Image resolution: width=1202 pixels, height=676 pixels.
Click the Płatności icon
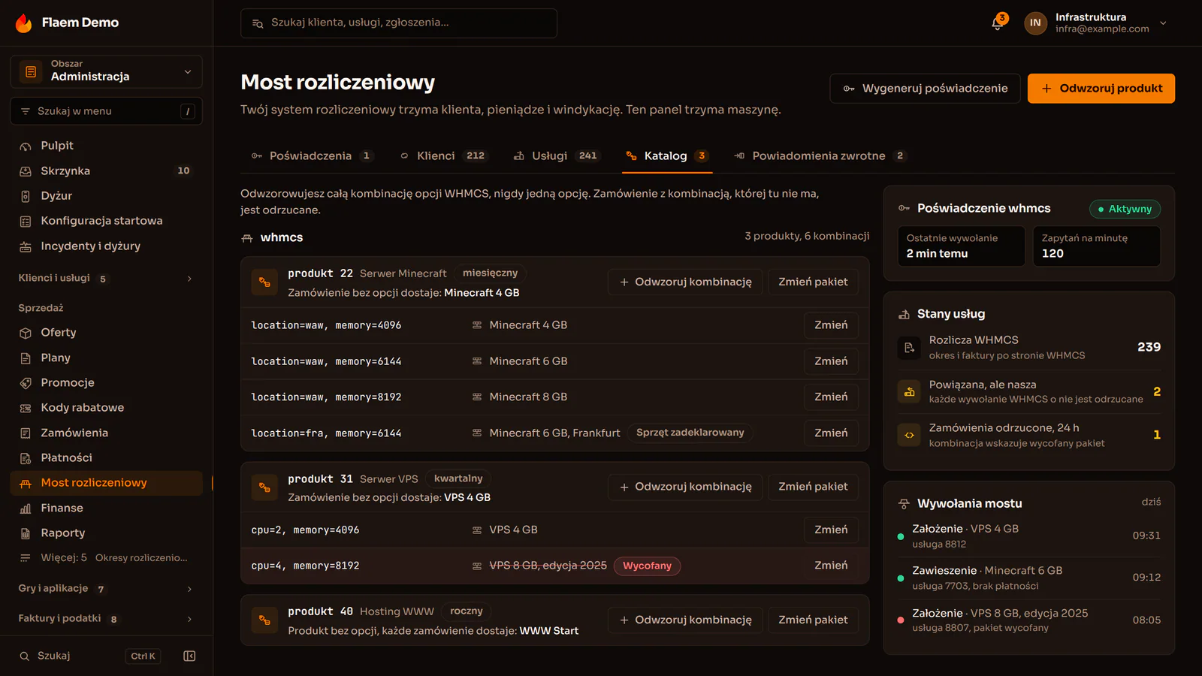click(26, 458)
